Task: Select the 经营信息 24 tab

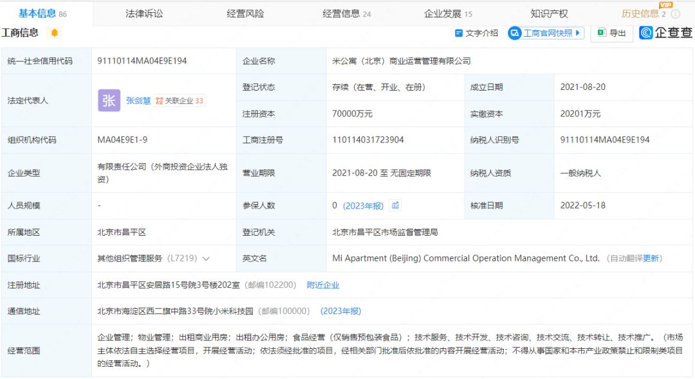Action: (346, 13)
